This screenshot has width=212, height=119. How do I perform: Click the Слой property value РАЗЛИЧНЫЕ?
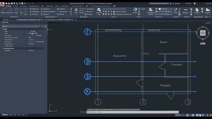coord(33,33)
